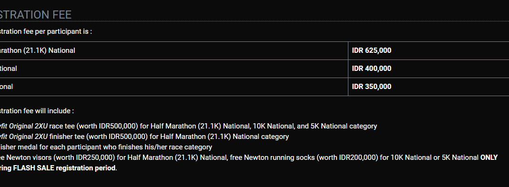509x187 pixels.
Task: Click the bold 'FLASH SALE registration period' text
Action: 64,168
